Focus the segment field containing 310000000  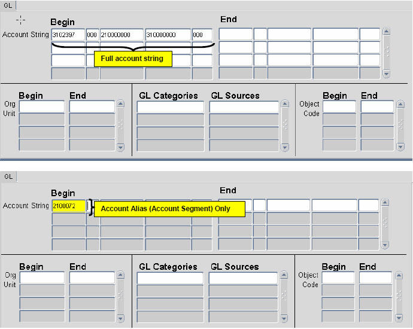168,35
